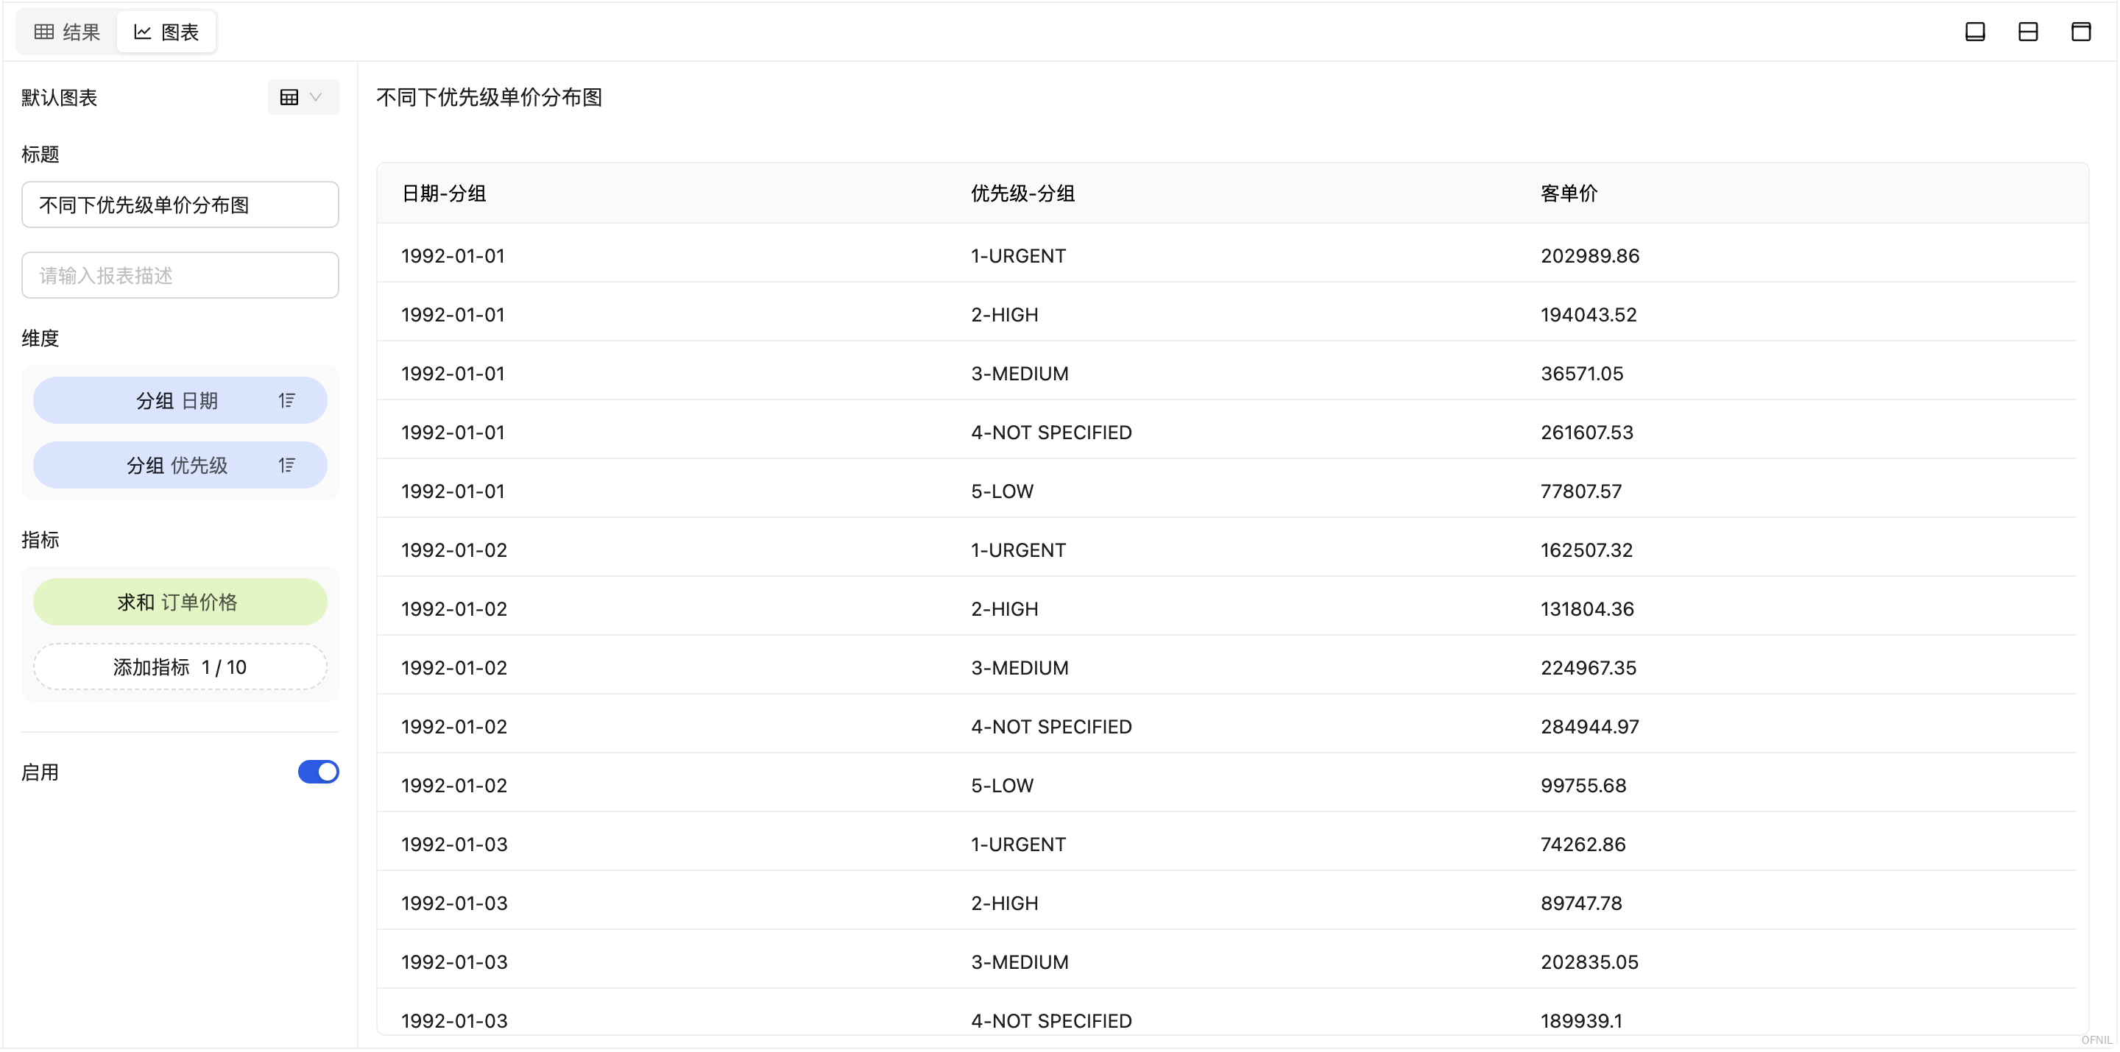Click value 162507.32

click(x=1587, y=550)
